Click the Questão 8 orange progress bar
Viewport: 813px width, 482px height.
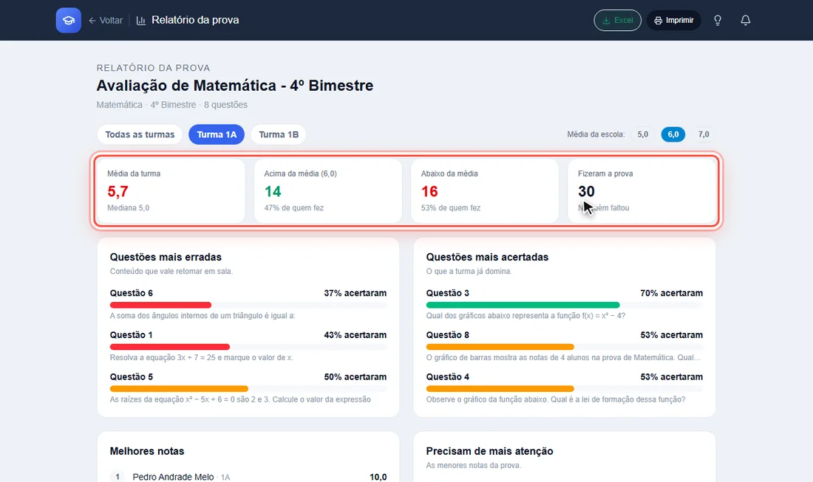tap(500, 347)
